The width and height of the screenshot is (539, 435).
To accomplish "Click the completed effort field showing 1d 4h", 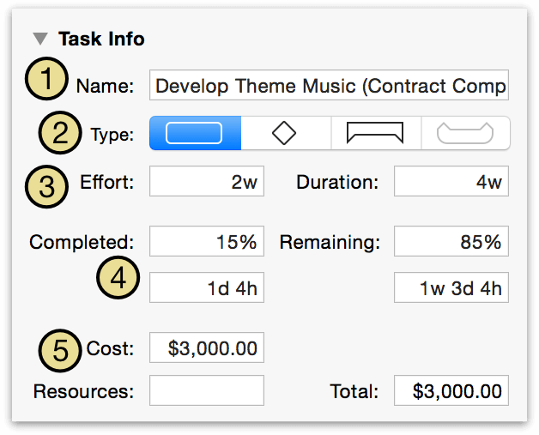I will (x=207, y=287).
